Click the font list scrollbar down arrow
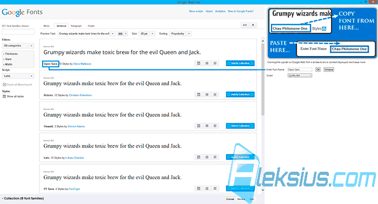The image size is (378, 204). pyautogui.click(x=263, y=190)
